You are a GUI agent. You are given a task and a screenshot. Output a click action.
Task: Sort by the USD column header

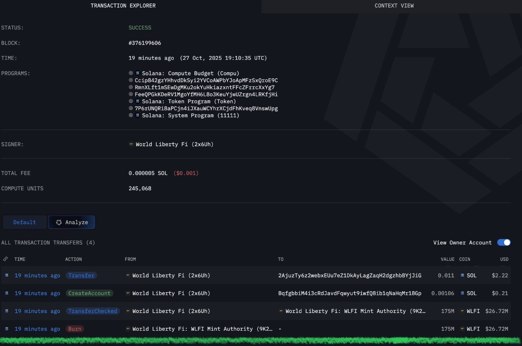(x=504, y=259)
